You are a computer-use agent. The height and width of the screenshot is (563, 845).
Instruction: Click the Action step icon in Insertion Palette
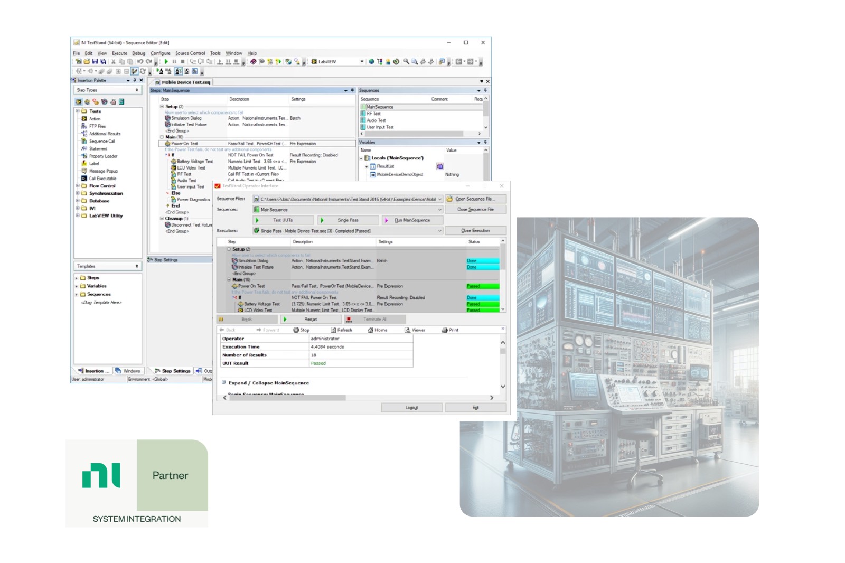point(84,118)
